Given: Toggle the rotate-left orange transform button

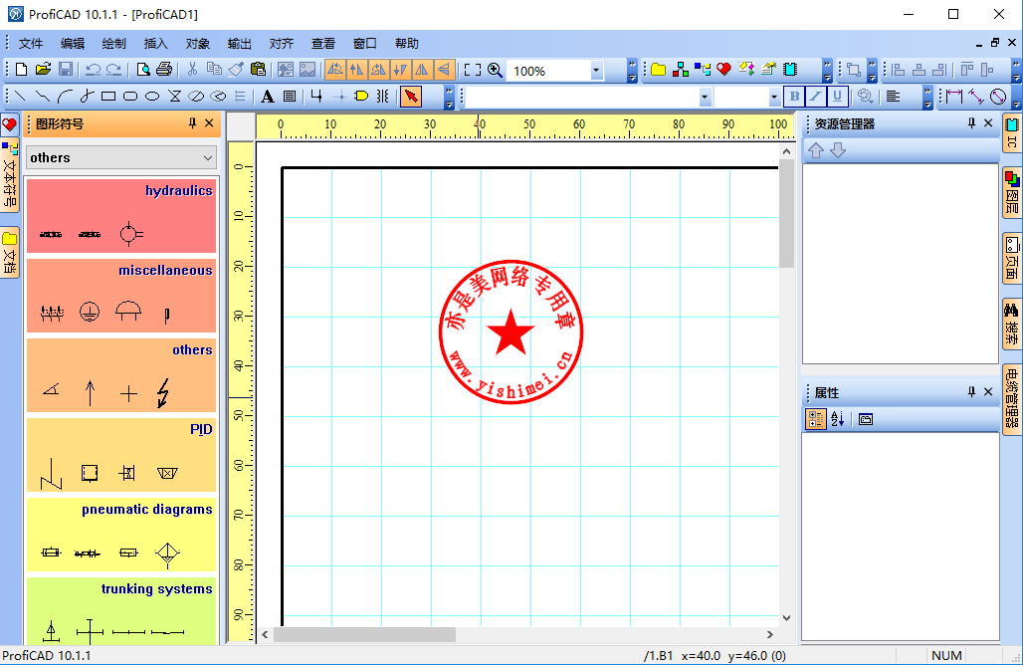Looking at the screenshot, I should pos(334,69).
